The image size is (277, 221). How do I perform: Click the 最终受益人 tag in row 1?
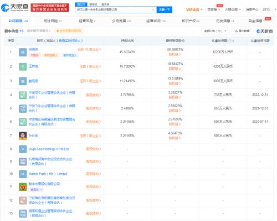pos(70,55)
